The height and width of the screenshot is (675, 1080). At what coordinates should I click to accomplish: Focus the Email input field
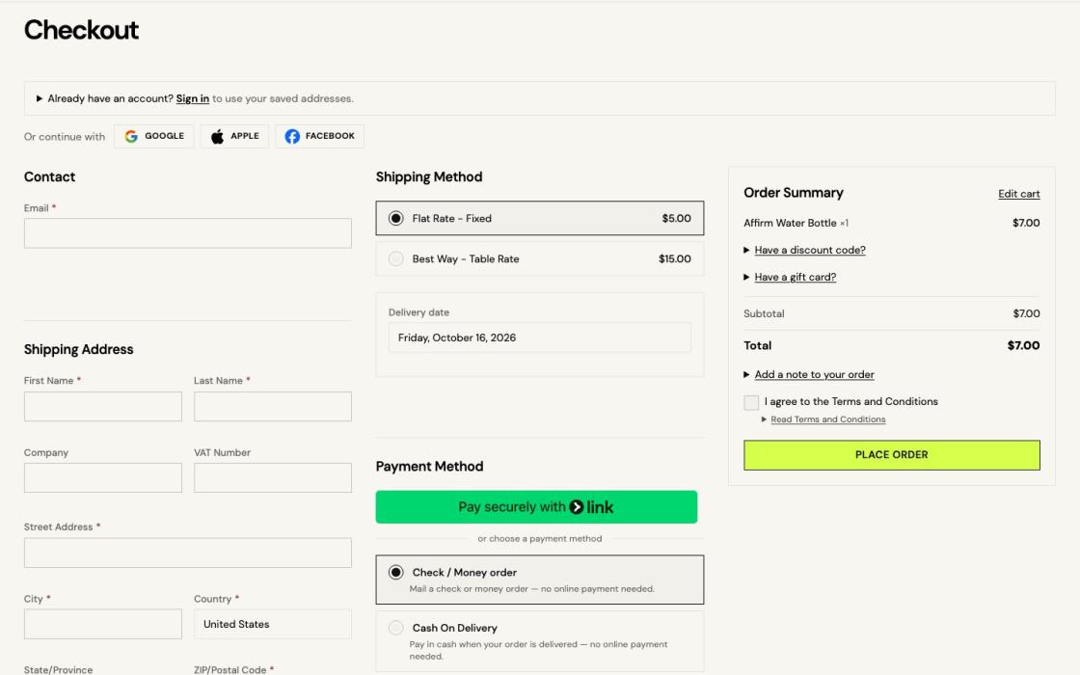point(188,233)
